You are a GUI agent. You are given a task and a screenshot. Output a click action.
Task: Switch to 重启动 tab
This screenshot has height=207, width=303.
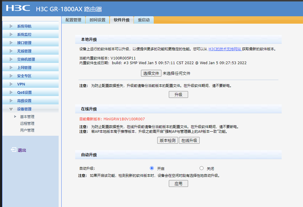pos(144,20)
